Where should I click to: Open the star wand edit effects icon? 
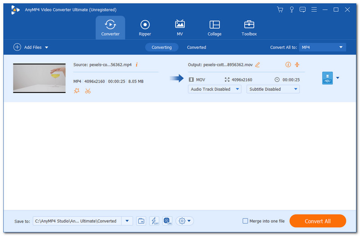tap(76, 91)
